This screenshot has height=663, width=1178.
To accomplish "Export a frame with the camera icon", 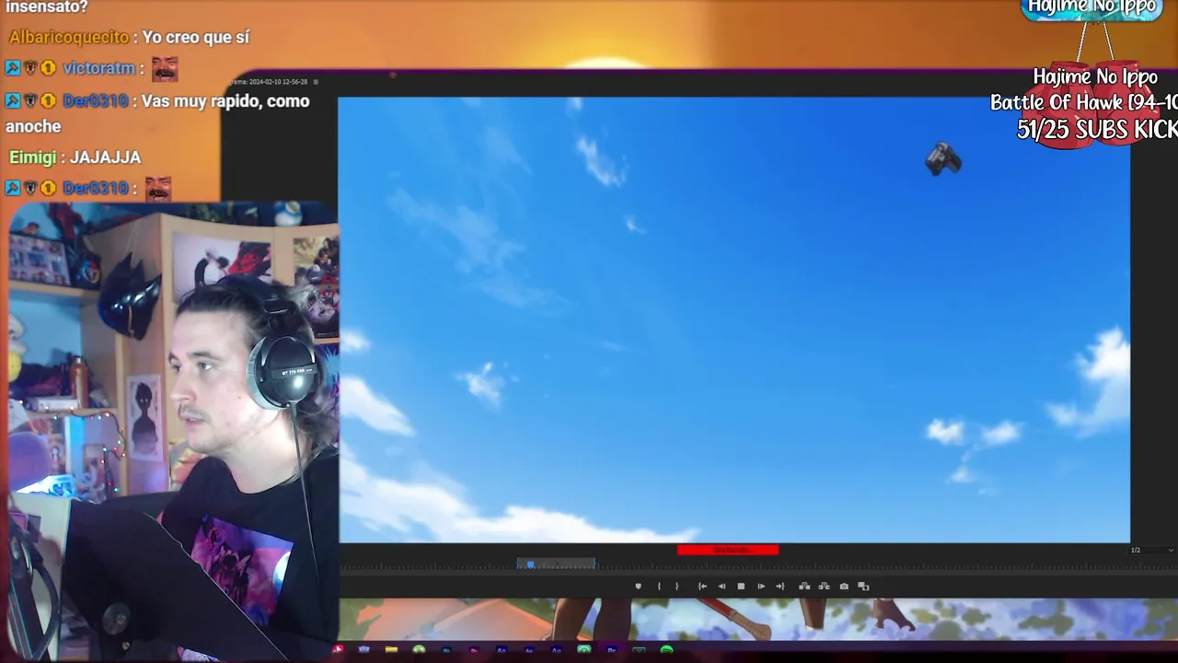I will tap(844, 587).
